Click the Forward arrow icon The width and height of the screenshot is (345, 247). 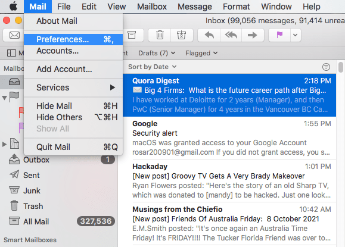pyautogui.click(x=253, y=35)
